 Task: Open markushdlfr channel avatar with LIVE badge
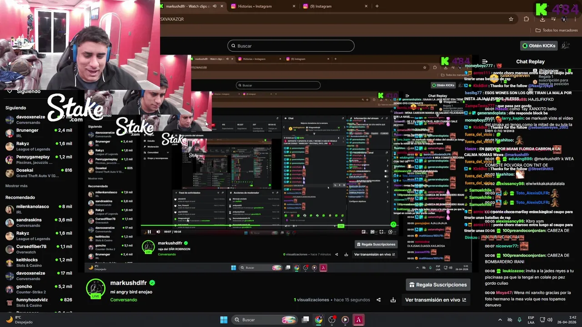pos(95,289)
